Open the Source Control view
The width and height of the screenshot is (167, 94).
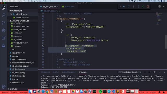[x=3, y=23]
